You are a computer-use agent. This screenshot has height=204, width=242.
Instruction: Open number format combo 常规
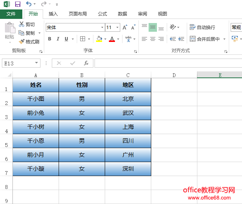click(236, 27)
